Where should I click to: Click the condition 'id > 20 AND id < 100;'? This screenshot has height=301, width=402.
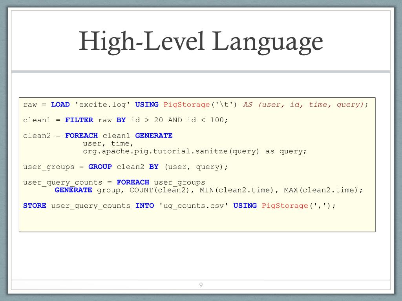pyautogui.click(x=179, y=120)
